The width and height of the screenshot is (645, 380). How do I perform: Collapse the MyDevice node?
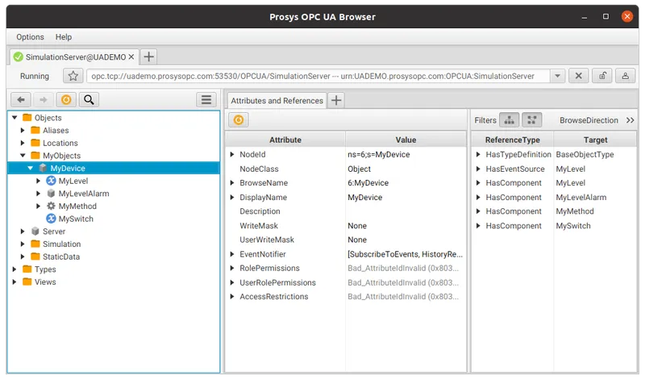pos(31,168)
